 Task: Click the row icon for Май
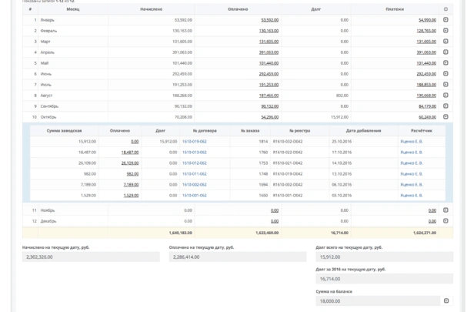(x=446, y=63)
